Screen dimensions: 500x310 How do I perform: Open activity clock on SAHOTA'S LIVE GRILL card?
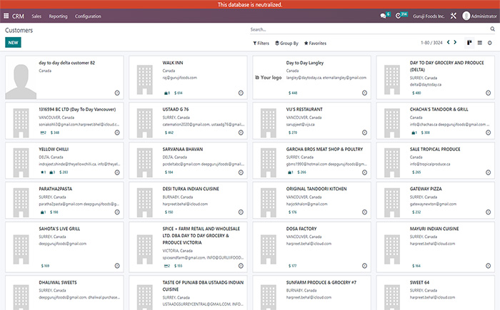tap(117, 266)
